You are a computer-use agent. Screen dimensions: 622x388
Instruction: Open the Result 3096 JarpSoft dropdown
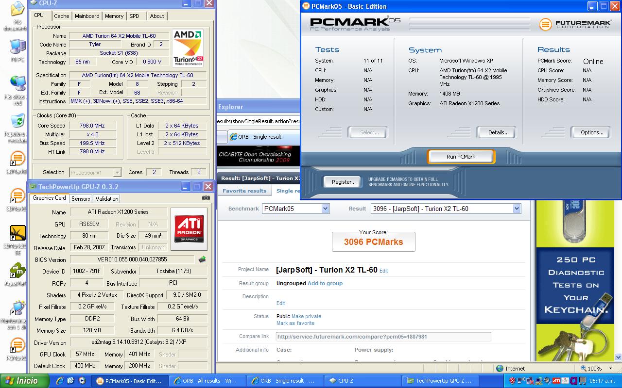446,209
